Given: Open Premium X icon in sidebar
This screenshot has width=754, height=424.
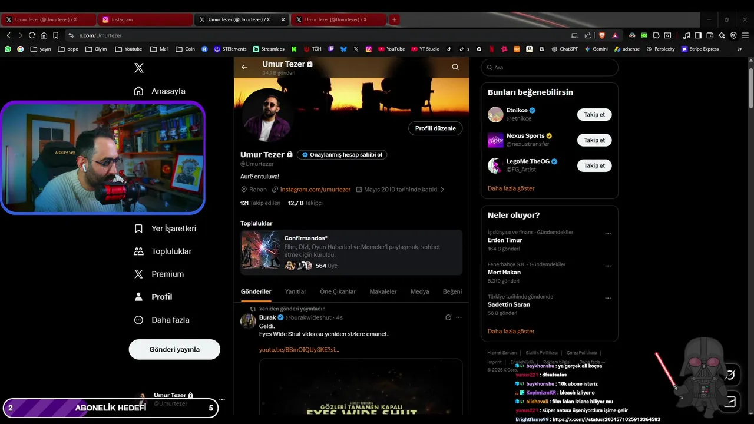Looking at the screenshot, I should click(x=138, y=274).
